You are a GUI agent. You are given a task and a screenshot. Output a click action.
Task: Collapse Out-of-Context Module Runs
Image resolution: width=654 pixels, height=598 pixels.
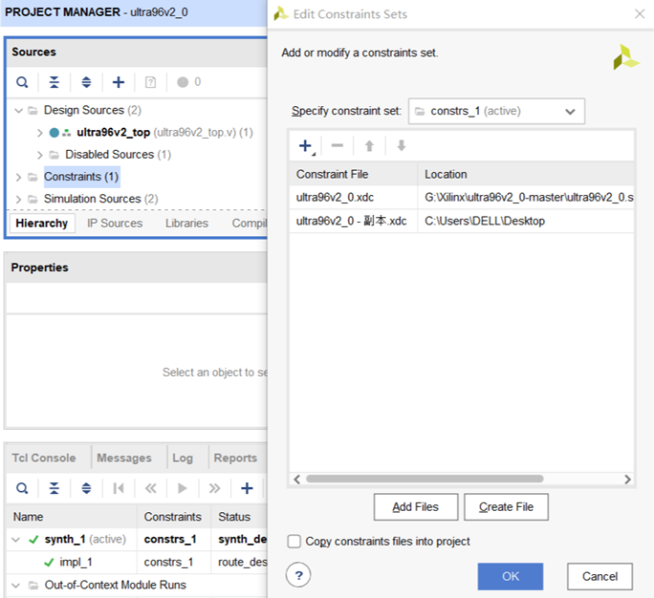point(16,586)
